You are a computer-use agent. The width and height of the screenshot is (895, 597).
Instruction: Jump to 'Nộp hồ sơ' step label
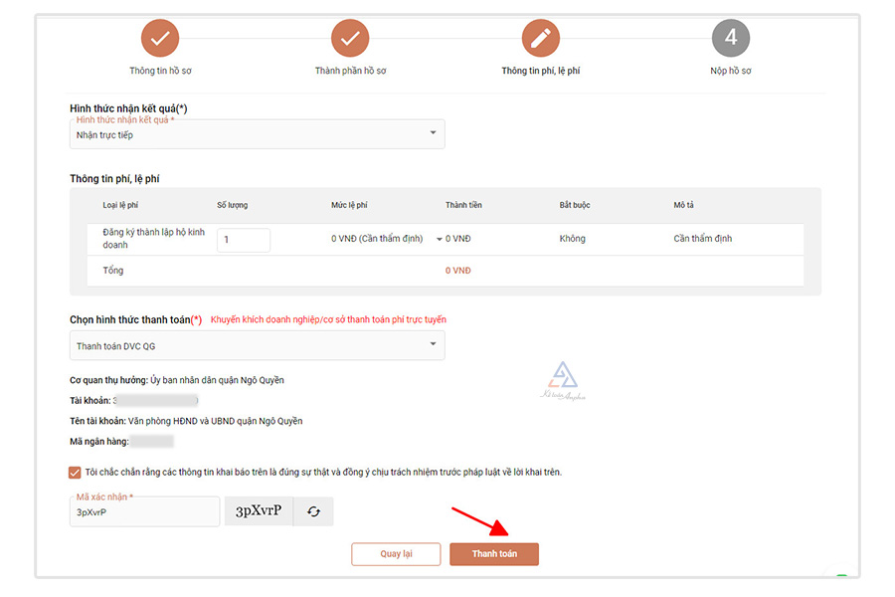(731, 72)
